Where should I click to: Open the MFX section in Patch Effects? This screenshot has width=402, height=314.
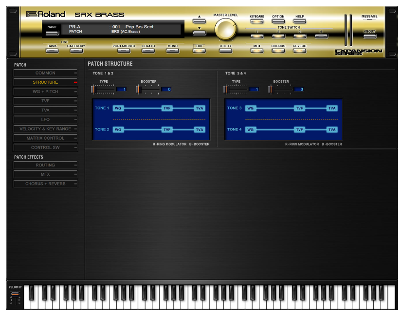45,174
